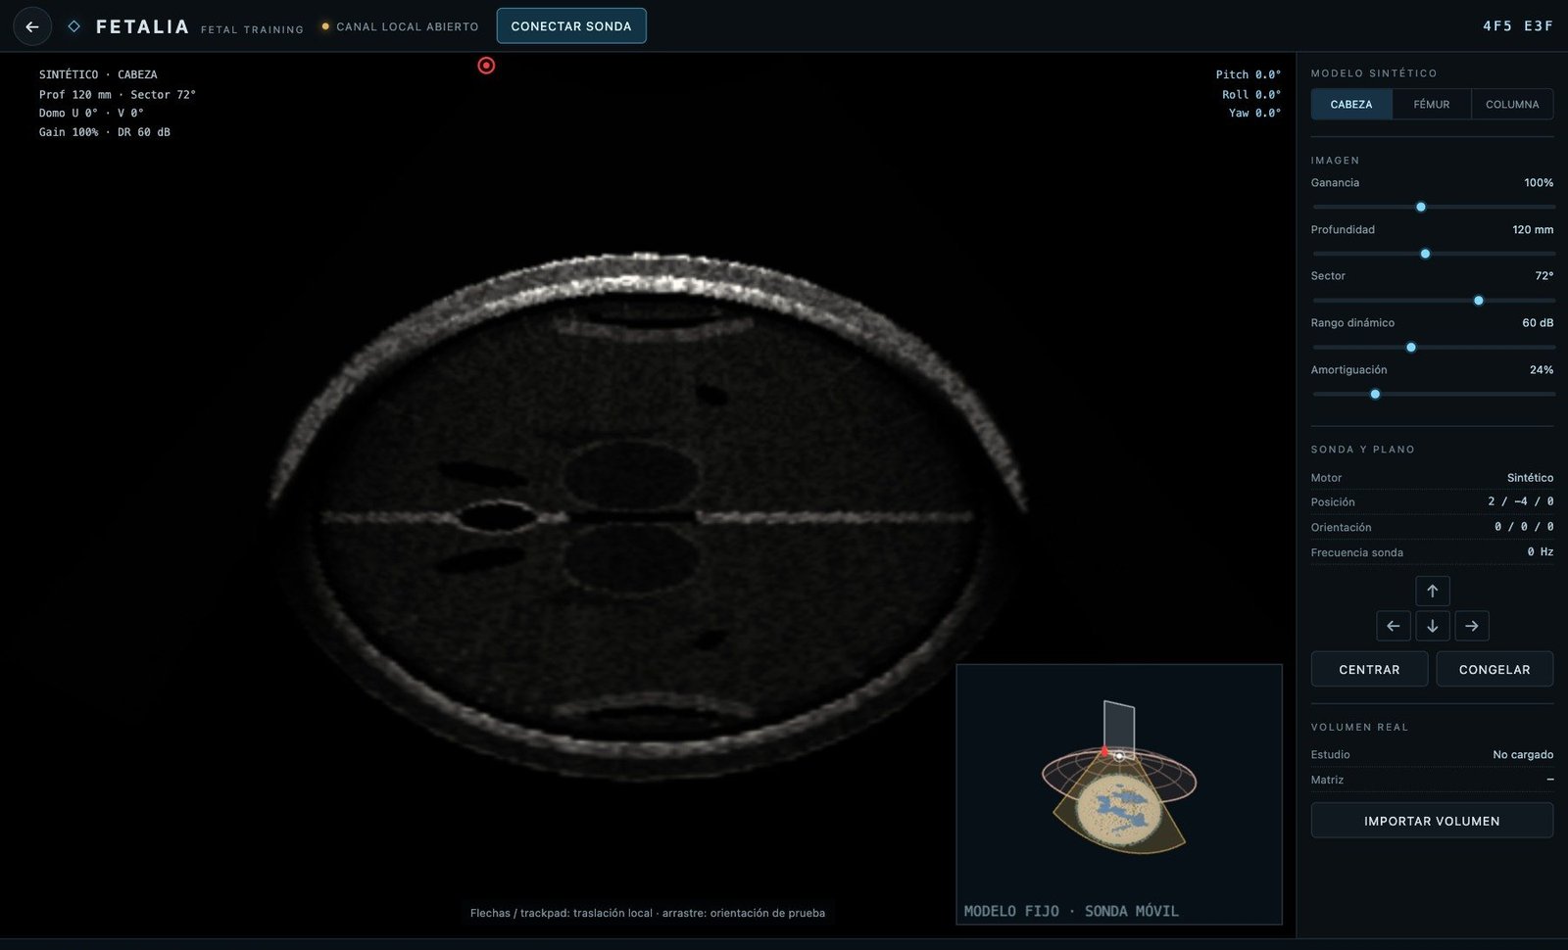Click the Fetalia diamond logo icon
This screenshot has width=1568, height=950.
pyautogui.click(x=73, y=26)
